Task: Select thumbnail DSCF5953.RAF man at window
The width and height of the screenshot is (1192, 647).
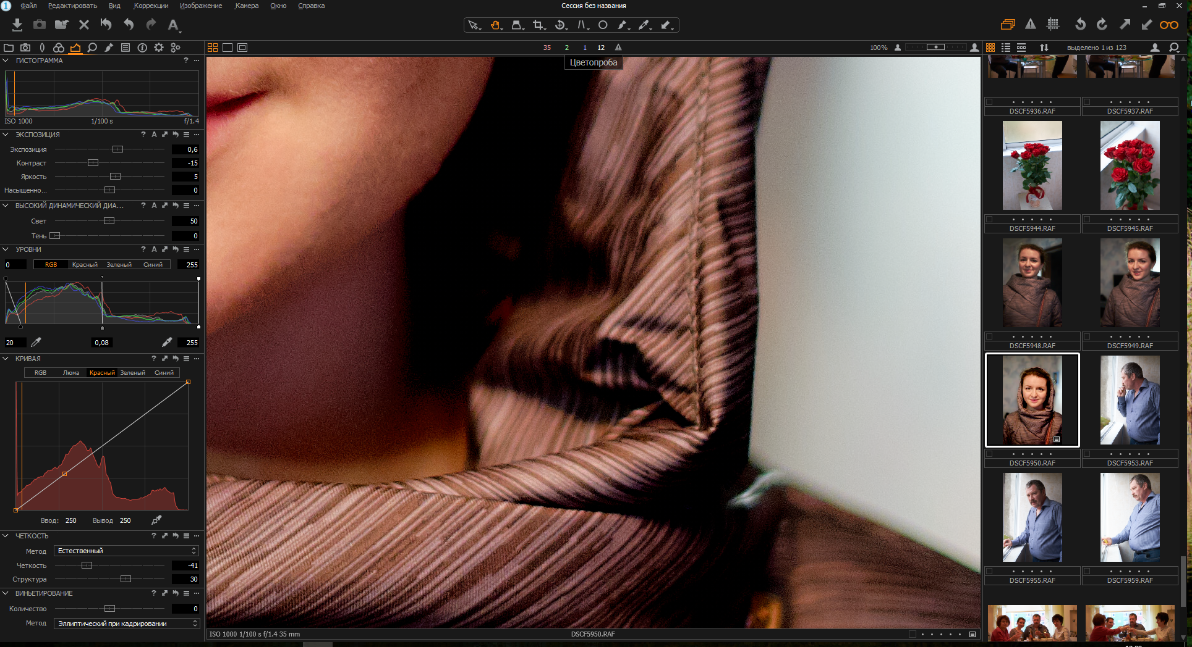Action: pyautogui.click(x=1130, y=400)
